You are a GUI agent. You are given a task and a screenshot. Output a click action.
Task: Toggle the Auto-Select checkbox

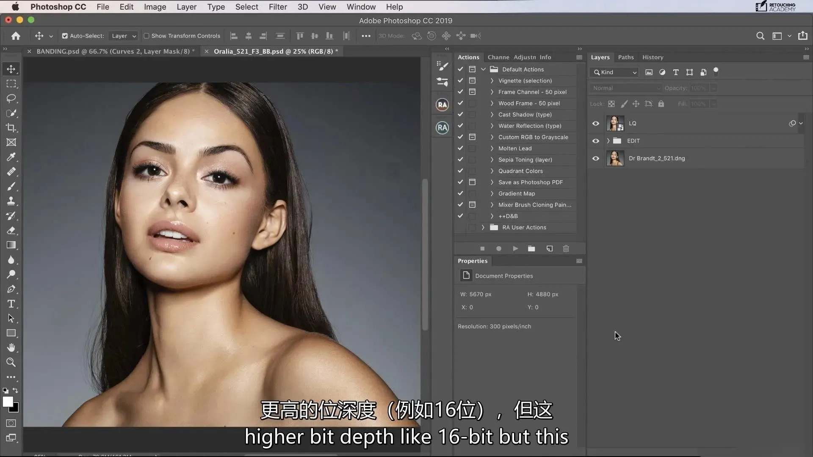(x=65, y=36)
